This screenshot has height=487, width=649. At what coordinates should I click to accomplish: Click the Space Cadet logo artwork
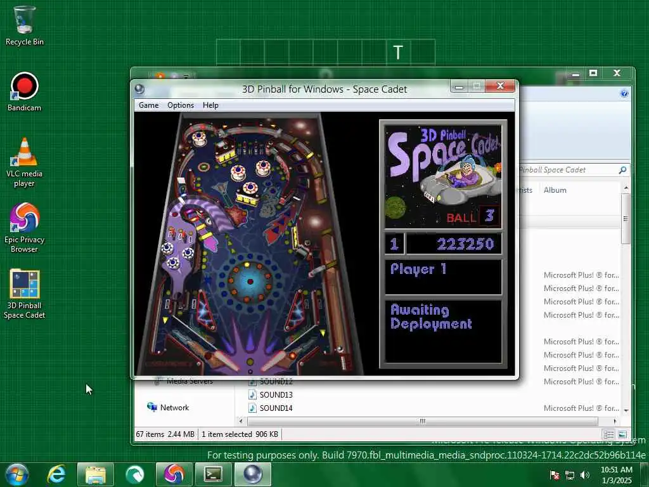[443, 176]
